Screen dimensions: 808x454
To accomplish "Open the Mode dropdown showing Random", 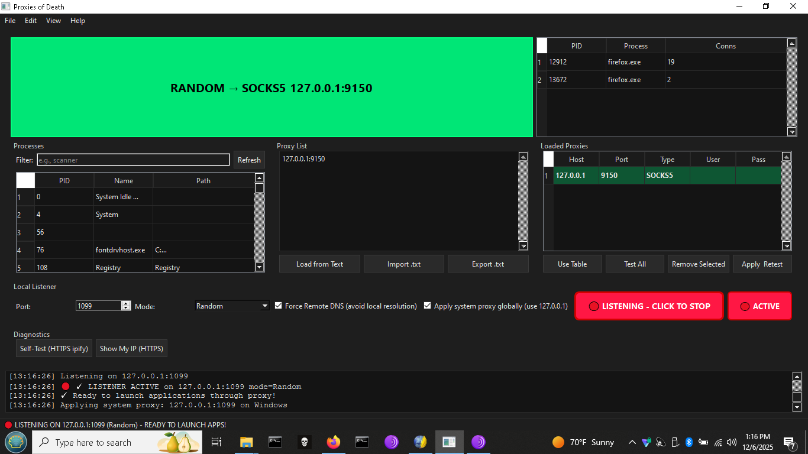I will (232, 306).
